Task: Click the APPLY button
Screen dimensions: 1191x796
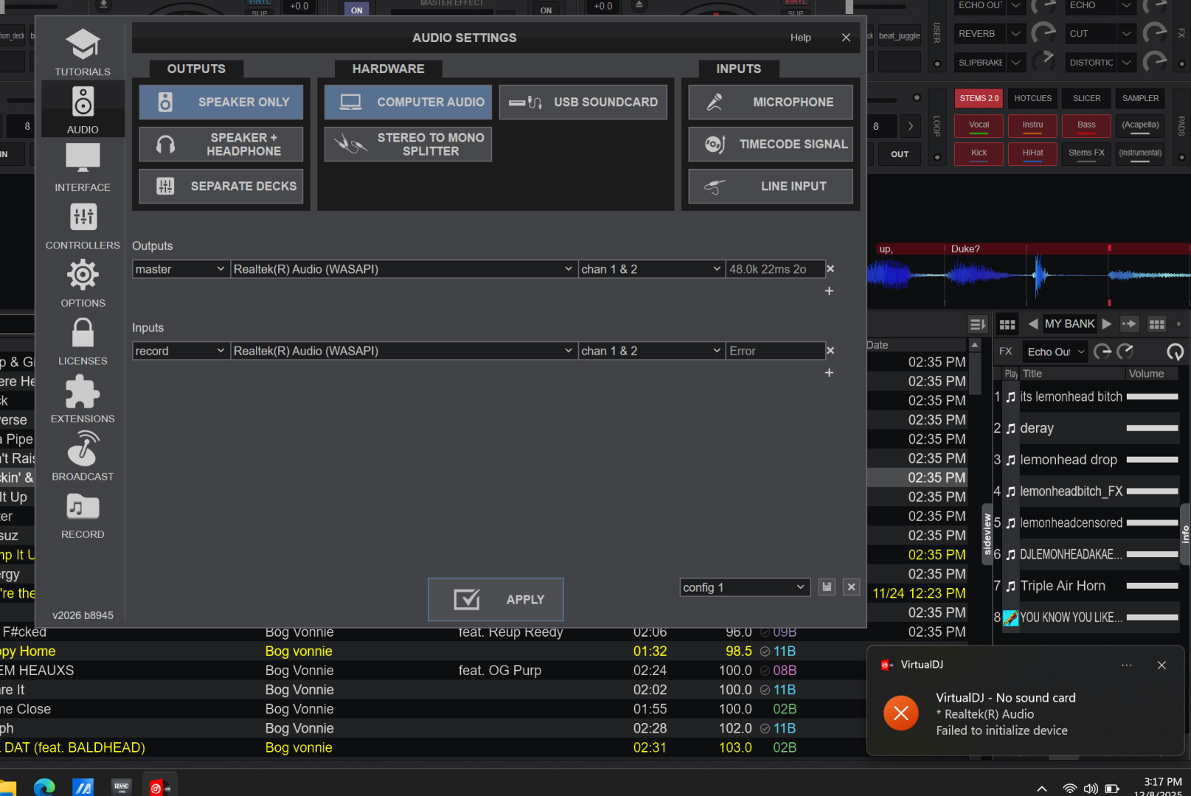Action: (496, 599)
